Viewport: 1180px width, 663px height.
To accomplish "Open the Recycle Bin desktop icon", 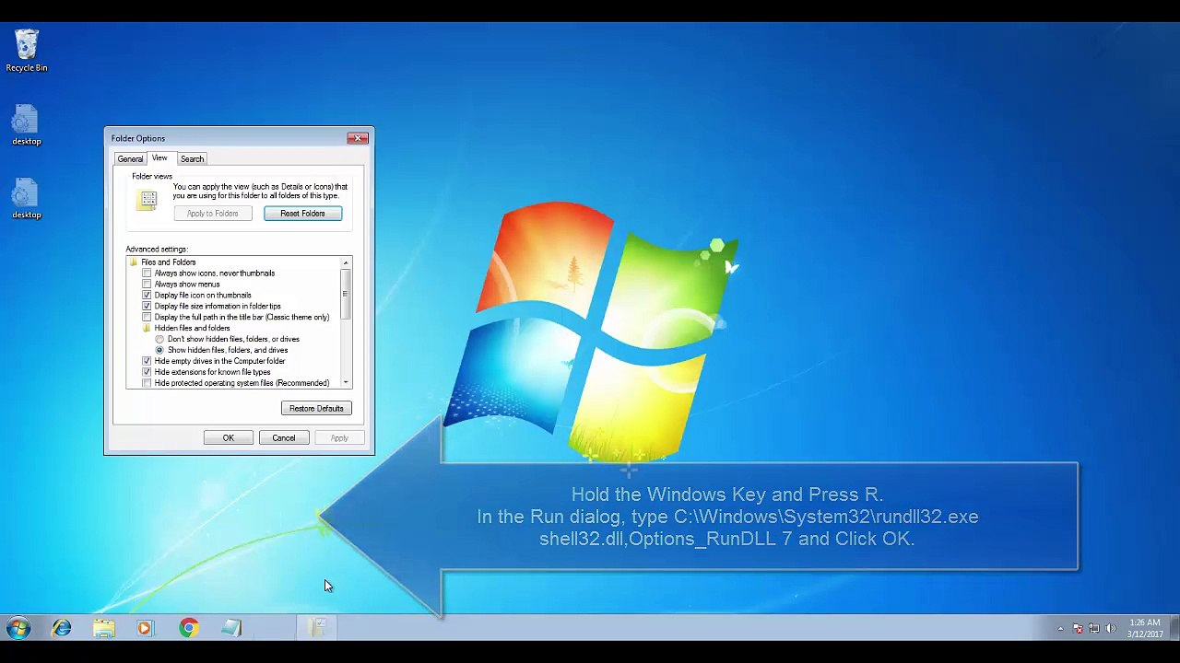I will 27,51.
